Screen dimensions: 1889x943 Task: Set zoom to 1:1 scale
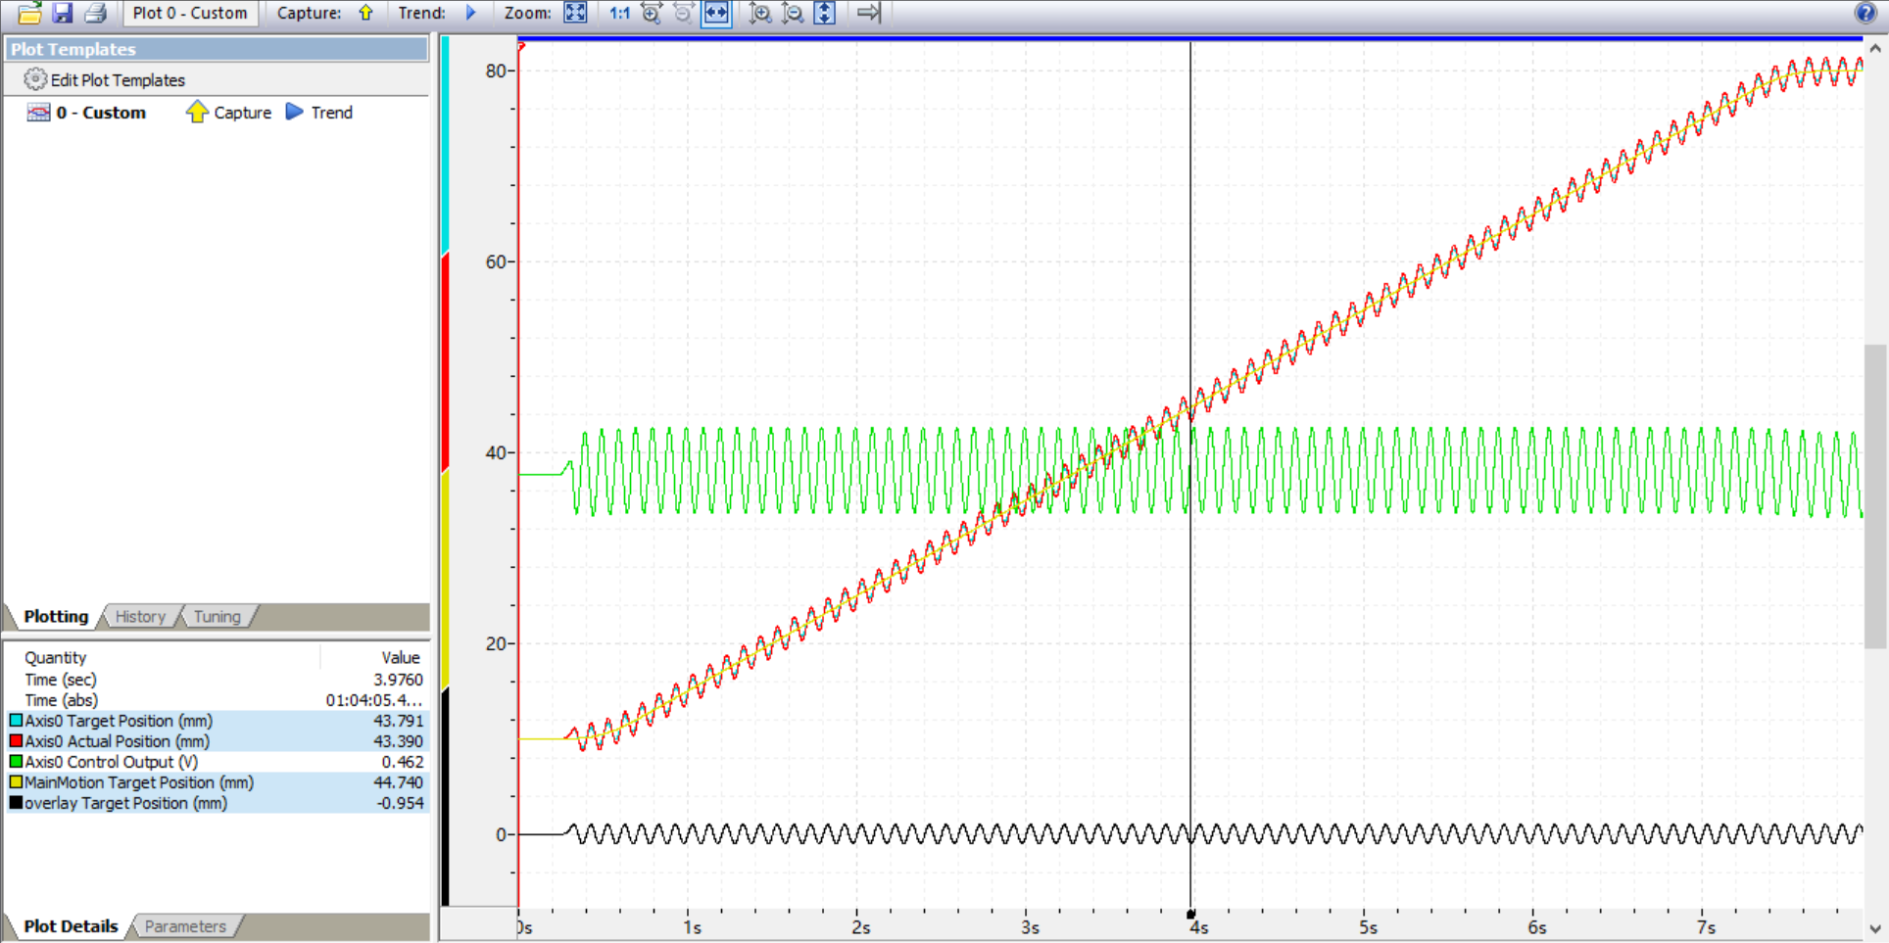[619, 13]
